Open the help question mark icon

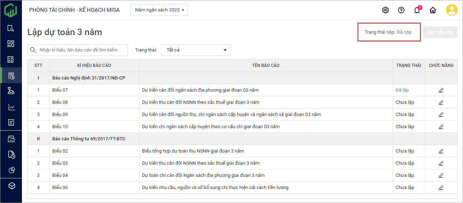click(401, 10)
